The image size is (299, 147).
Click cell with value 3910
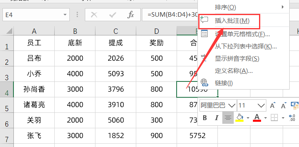click(116, 105)
